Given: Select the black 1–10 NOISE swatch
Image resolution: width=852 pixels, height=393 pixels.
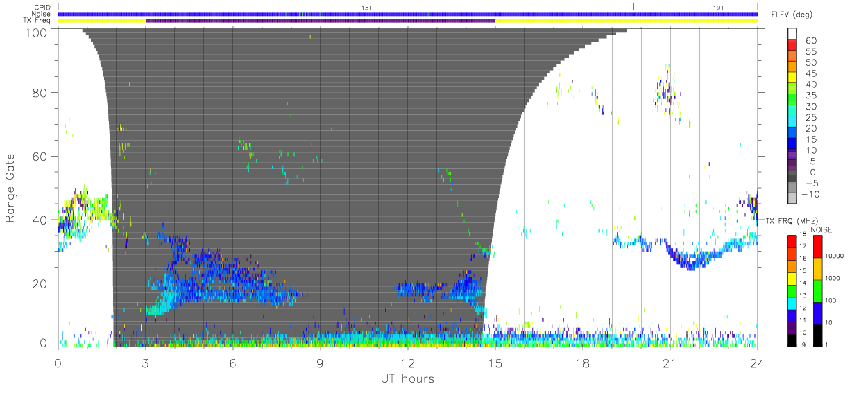Looking at the screenshot, I should tap(817, 335).
